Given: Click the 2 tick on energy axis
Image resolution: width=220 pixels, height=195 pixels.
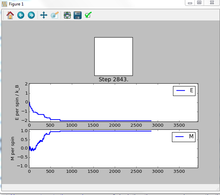Looking at the screenshot, I should (26, 84).
